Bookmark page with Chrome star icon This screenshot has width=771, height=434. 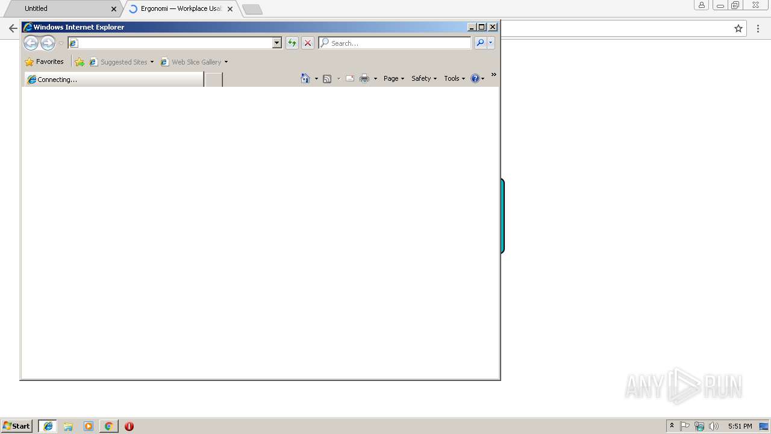pos(738,28)
